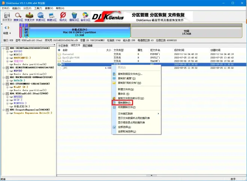
Task: Choose 新建文件夹(N) in context menu
Action: tap(136, 89)
